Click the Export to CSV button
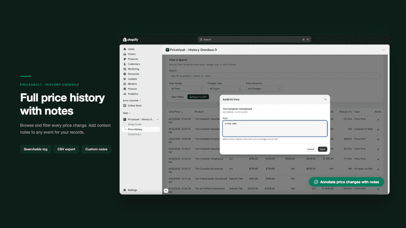Screen dimensions: 406x228 [x=198, y=97]
